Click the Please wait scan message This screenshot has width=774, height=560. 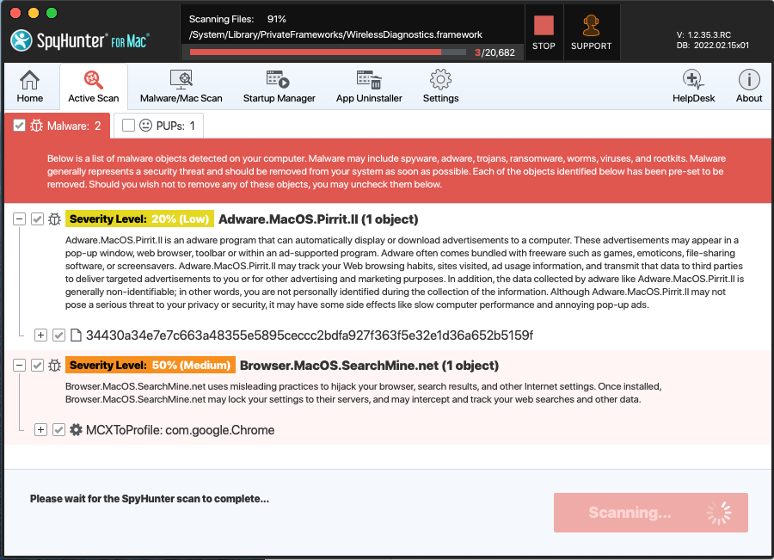tap(150, 499)
